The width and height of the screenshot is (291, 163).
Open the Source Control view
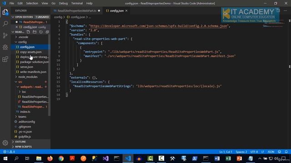[5, 35]
